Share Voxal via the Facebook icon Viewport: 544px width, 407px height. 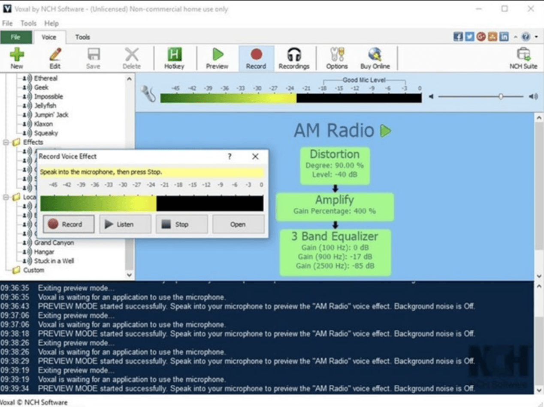(x=458, y=37)
